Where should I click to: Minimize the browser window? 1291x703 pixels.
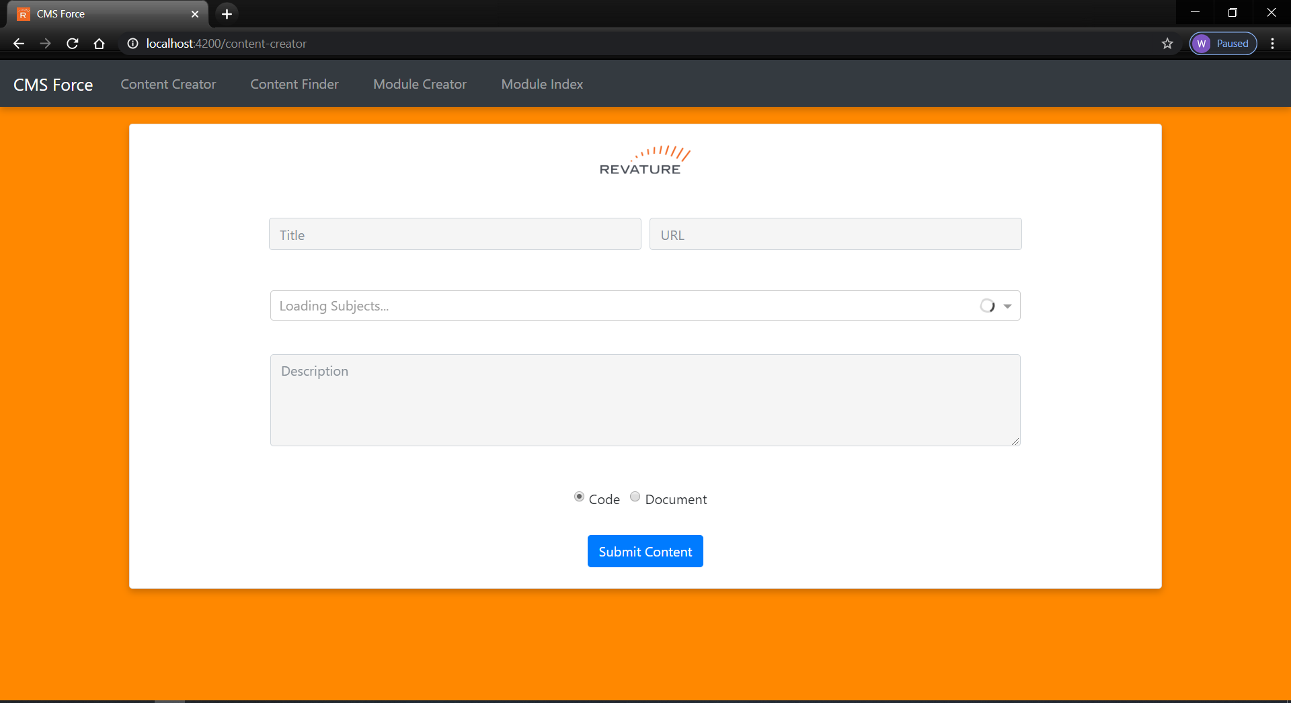pyautogui.click(x=1195, y=12)
